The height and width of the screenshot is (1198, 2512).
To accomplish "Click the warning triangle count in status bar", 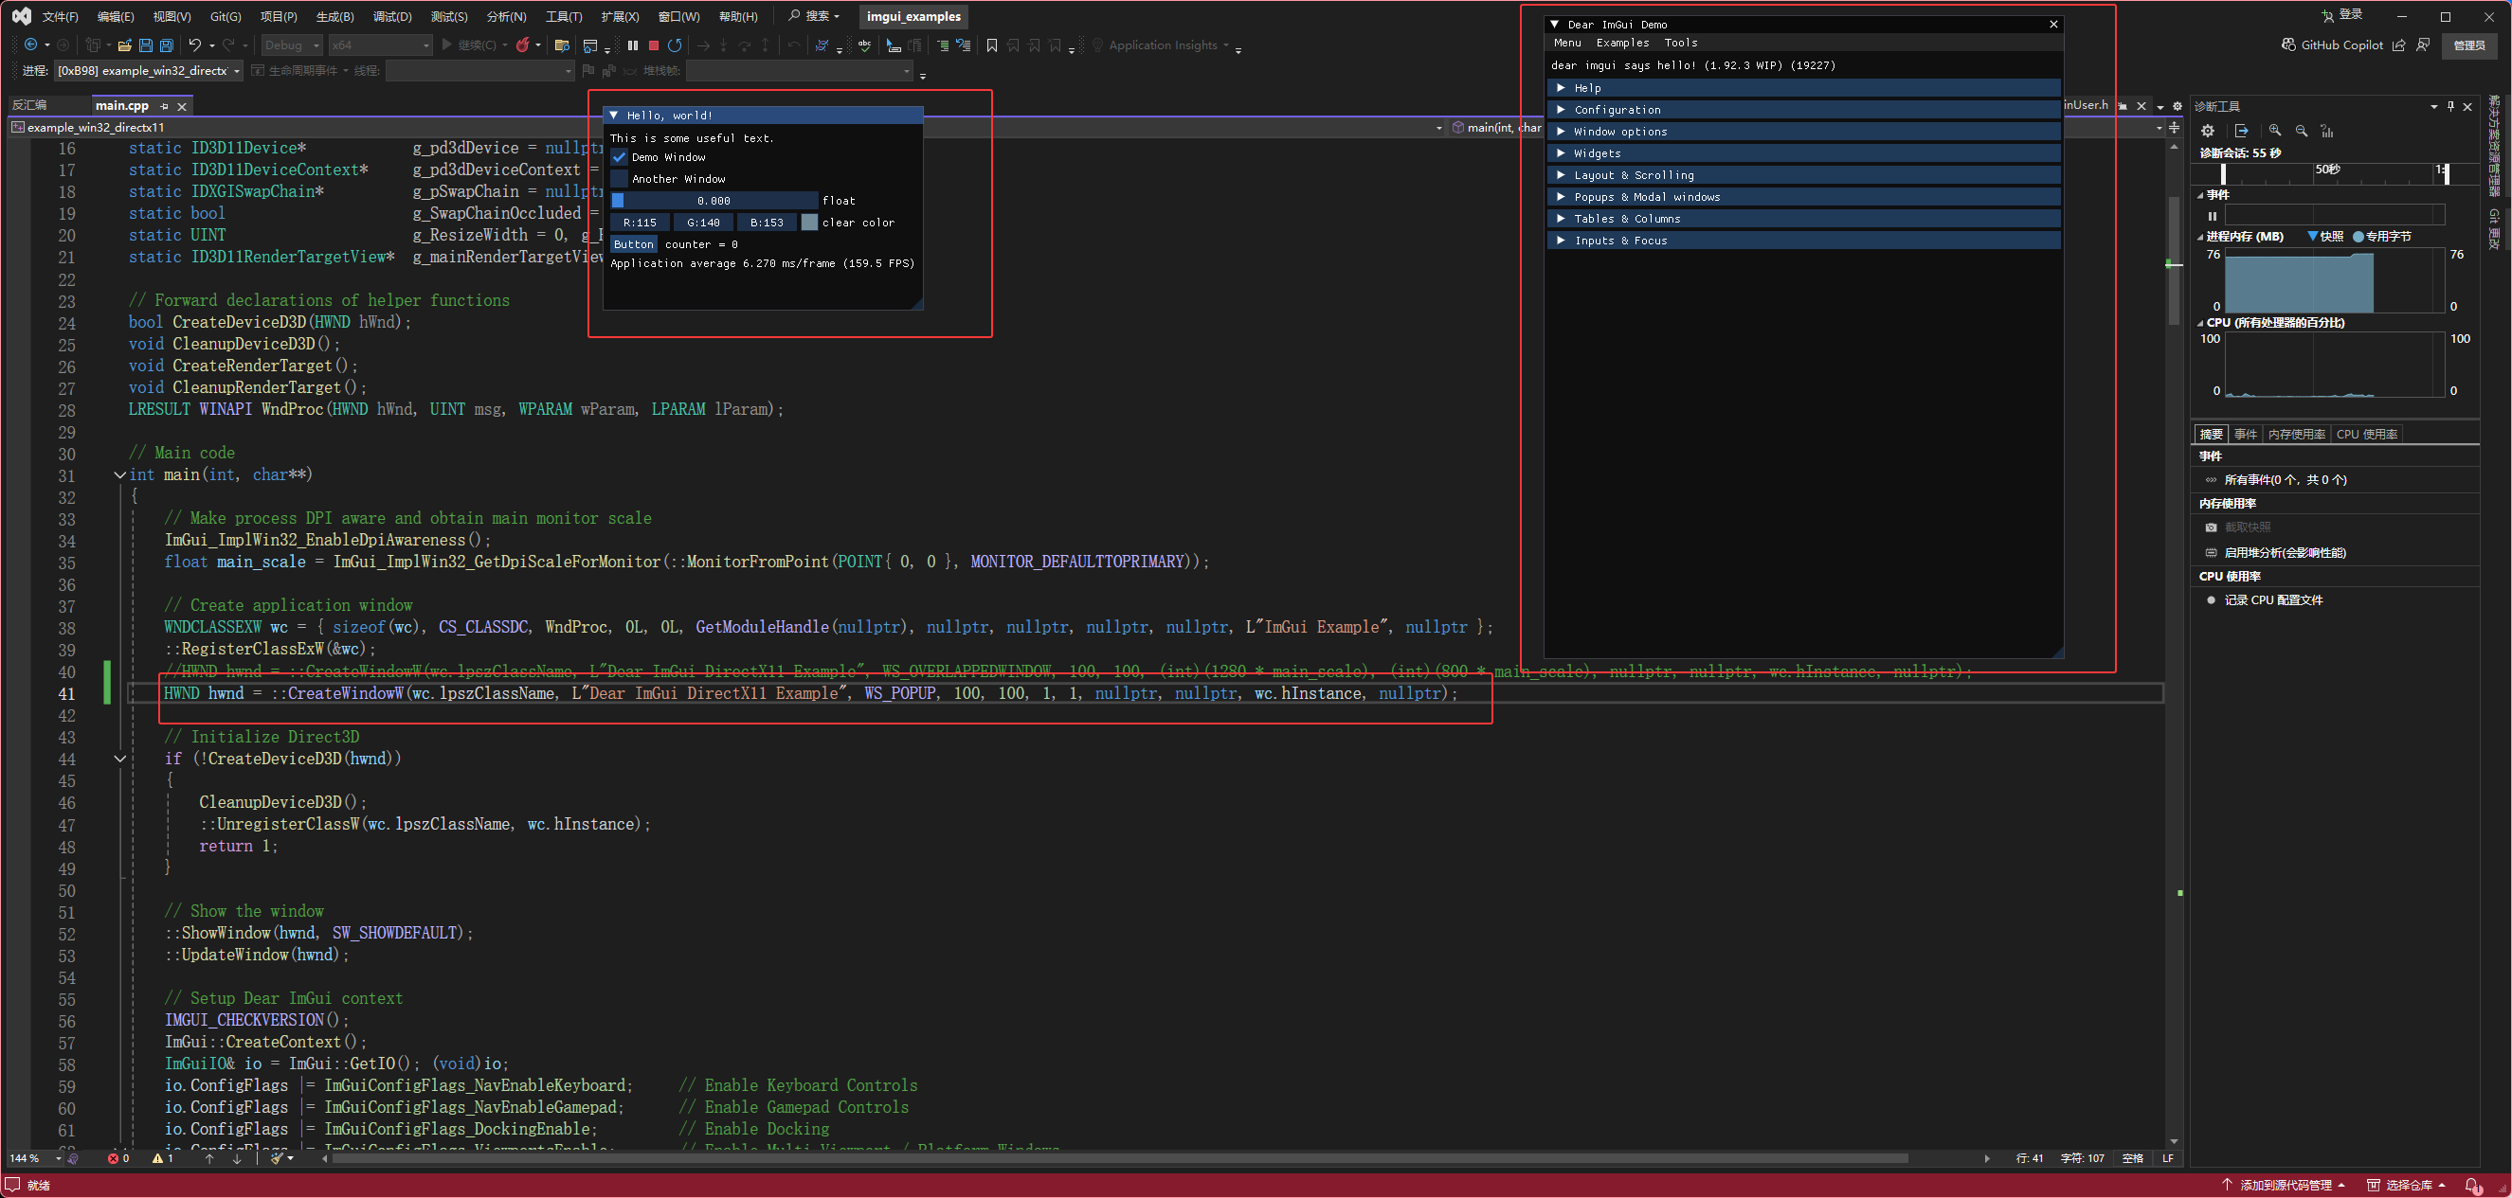I will coord(163,1158).
